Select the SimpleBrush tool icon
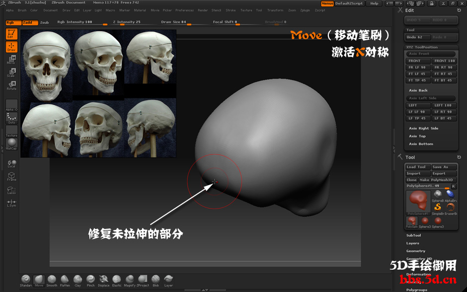 tap(438, 209)
